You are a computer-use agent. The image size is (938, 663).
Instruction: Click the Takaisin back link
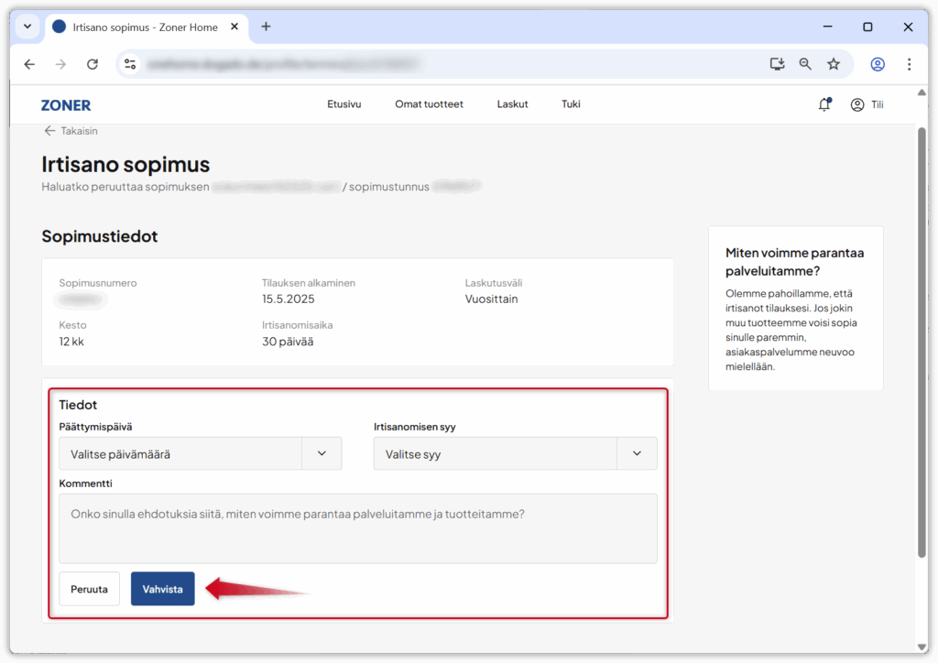point(71,131)
